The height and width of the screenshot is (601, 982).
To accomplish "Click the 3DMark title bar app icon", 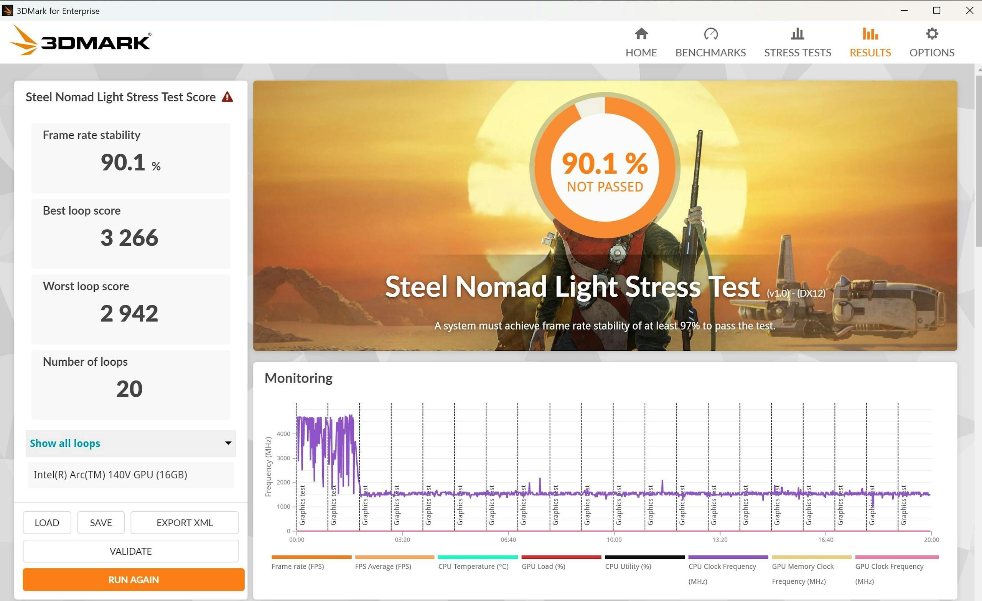I will pyautogui.click(x=7, y=10).
